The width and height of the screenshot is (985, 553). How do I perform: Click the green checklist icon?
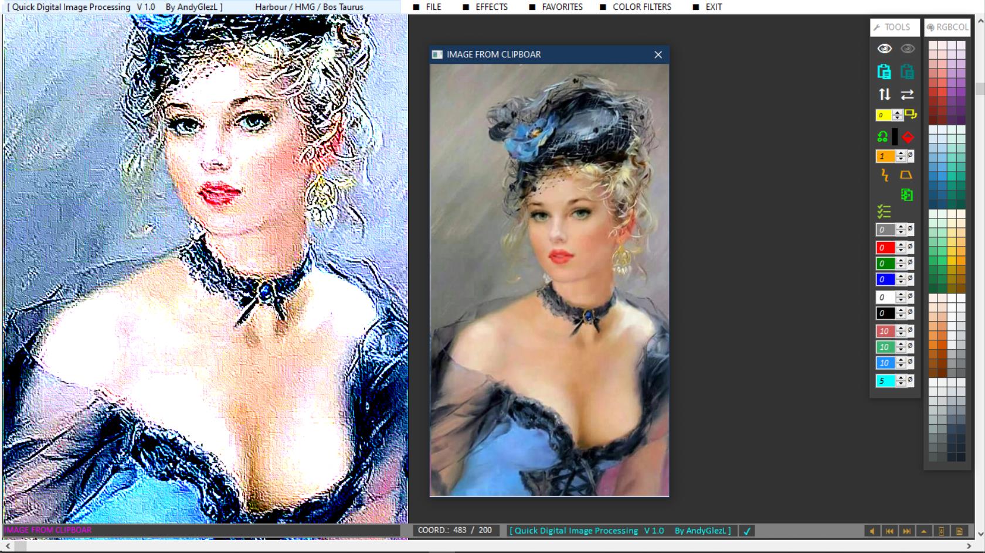point(884,211)
